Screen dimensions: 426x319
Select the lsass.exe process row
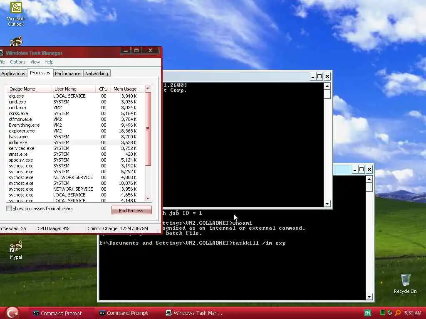tap(73, 137)
